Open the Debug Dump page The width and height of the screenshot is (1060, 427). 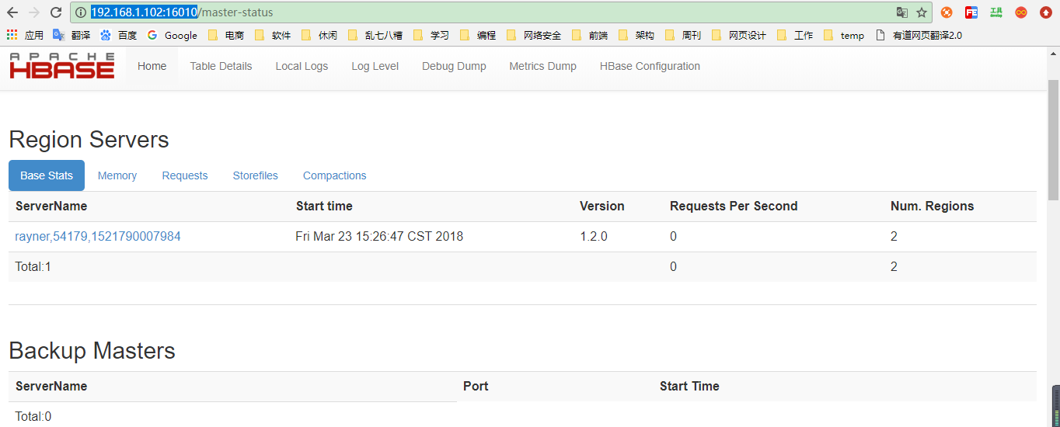pyautogui.click(x=454, y=66)
